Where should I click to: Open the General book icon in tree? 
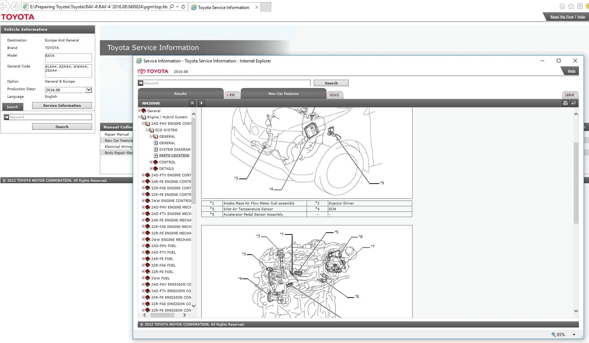[144, 111]
